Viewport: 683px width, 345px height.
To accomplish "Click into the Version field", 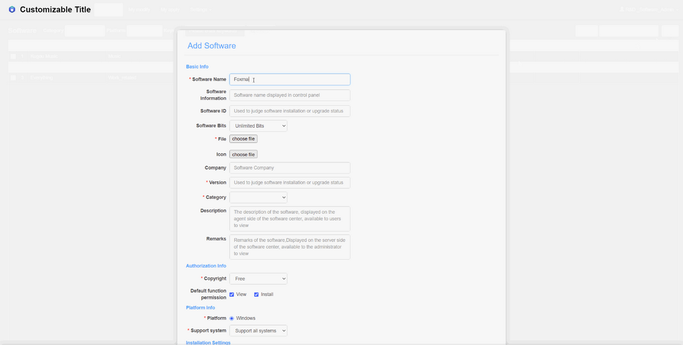I will (x=289, y=182).
